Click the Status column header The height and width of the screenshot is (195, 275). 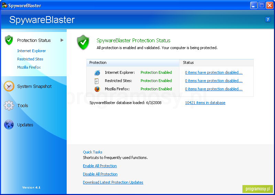tap(217, 62)
